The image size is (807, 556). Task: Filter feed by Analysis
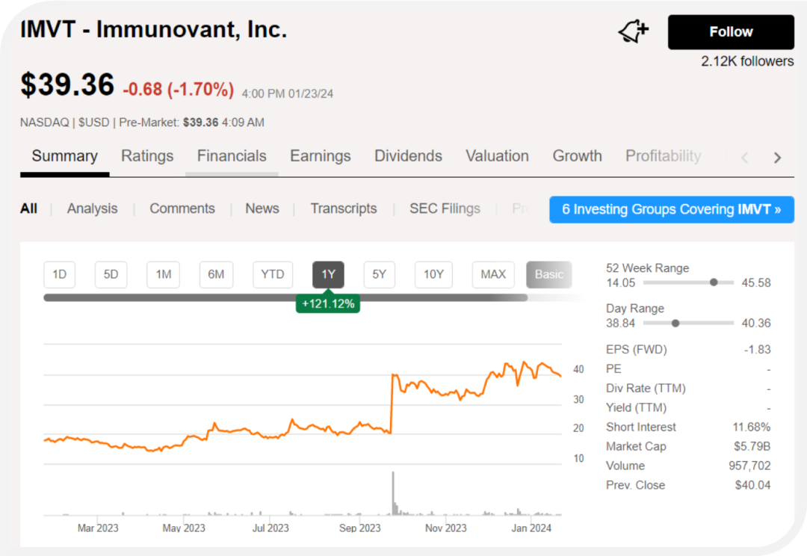point(92,208)
